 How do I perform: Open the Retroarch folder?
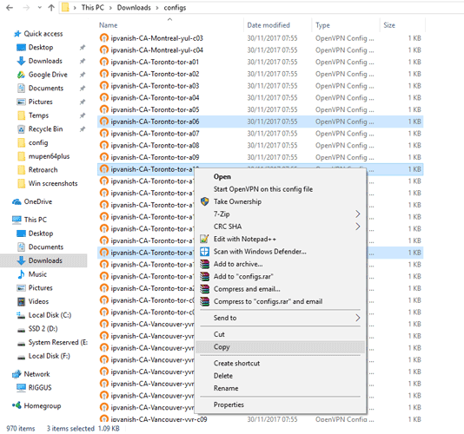43,170
